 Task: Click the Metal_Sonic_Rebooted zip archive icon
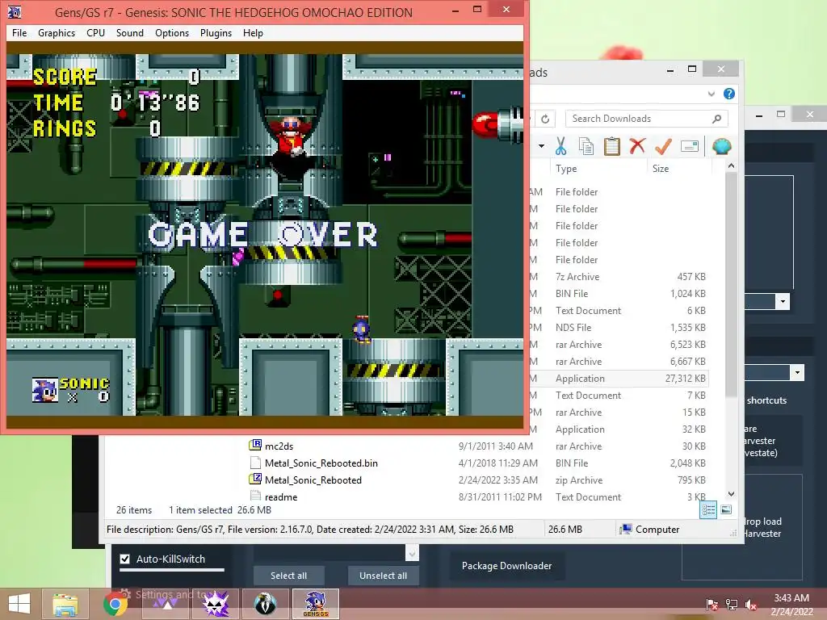coord(255,480)
